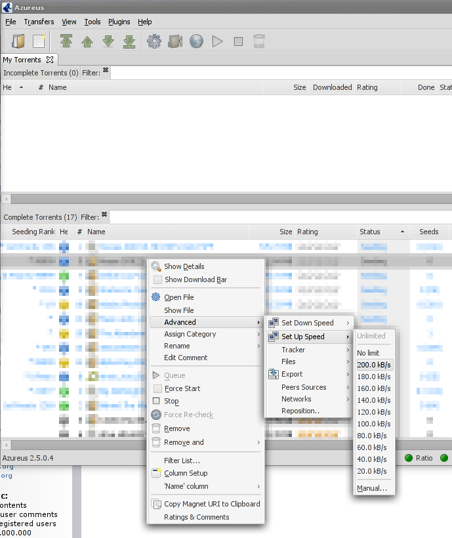Select 200.0 kB/s upload speed
The image size is (452, 538).
tap(374, 365)
